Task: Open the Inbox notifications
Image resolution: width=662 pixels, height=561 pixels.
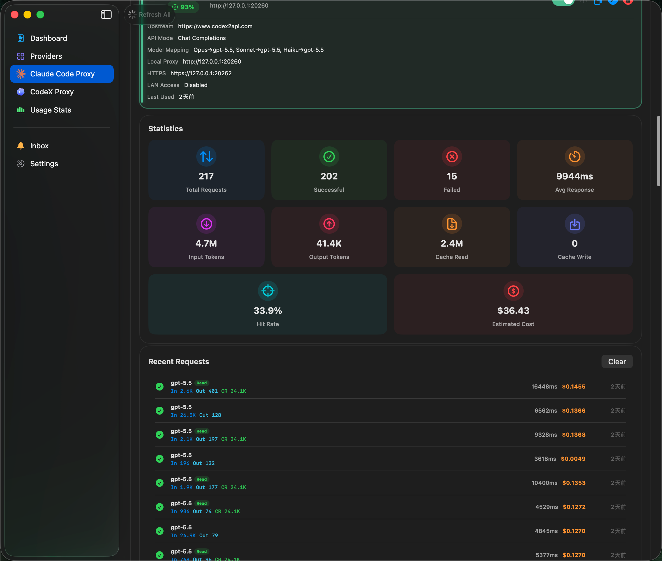Action: pyautogui.click(x=62, y=146)
